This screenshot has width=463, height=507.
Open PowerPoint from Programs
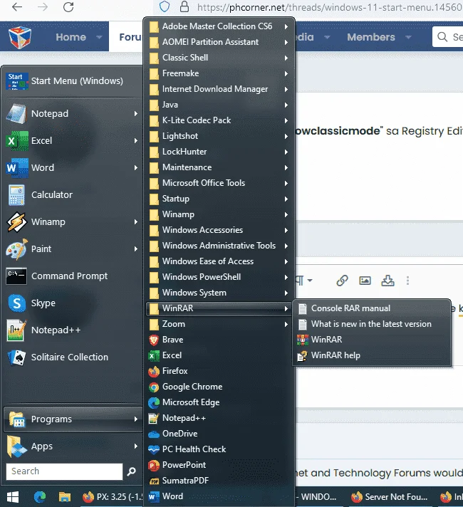click(x=219, y=465)
